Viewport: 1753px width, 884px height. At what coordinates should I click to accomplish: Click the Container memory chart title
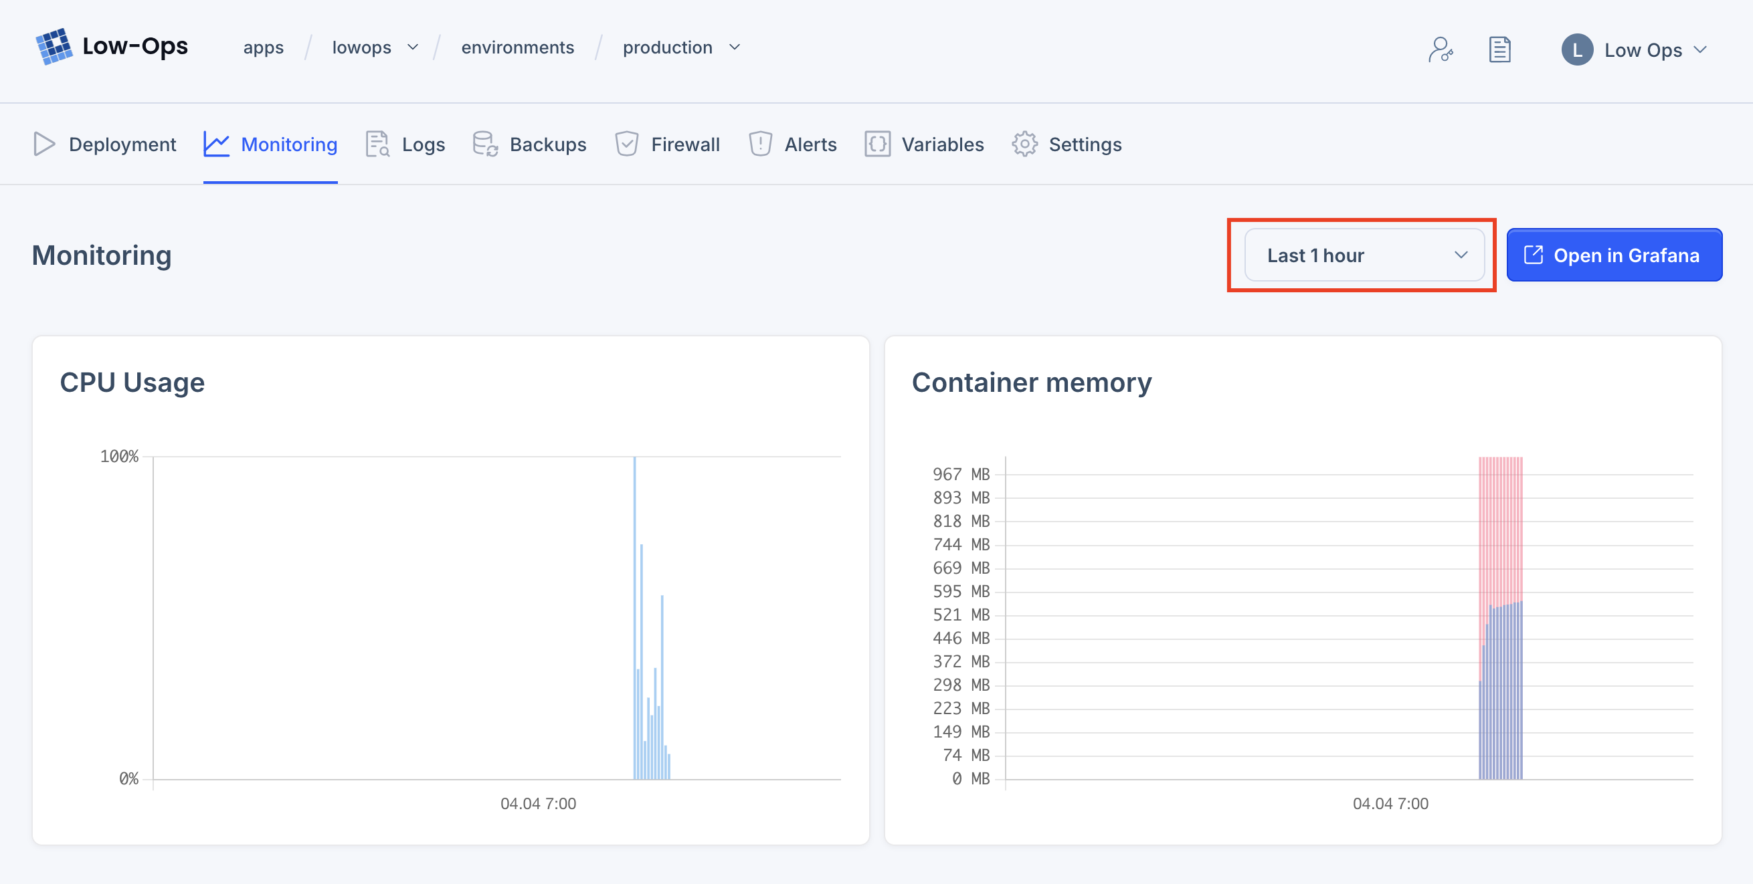1032,382
